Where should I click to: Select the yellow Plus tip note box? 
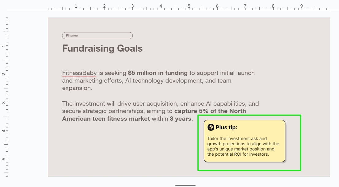pos(245,141)
